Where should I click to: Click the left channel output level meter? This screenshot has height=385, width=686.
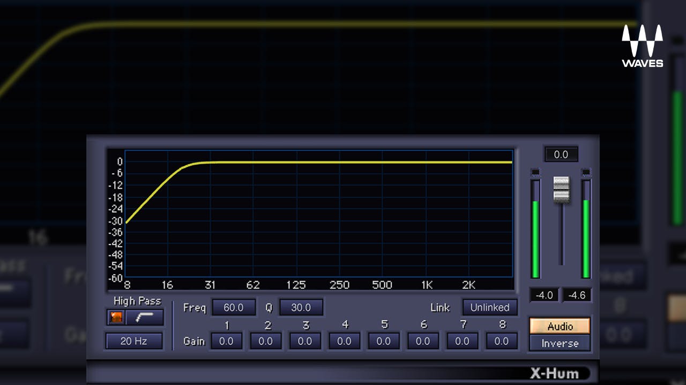[x=535, y=229]
